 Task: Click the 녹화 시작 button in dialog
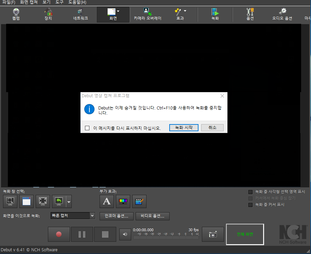point(184,128)
